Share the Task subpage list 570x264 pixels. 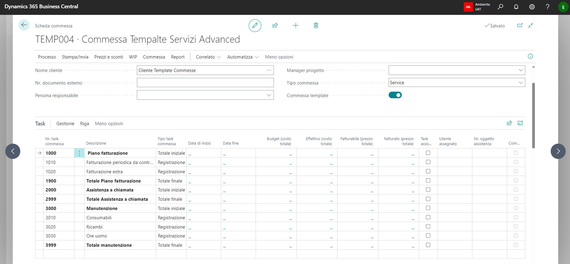tap(509, 123)
